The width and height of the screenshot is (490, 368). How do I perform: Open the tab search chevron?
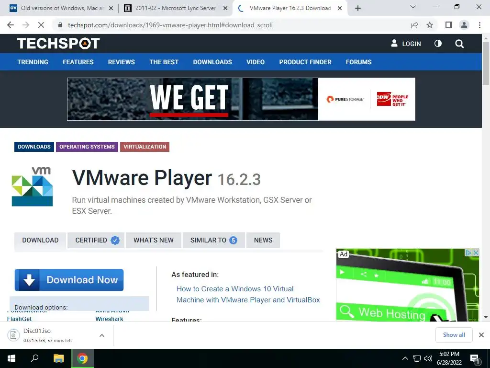[x=413, y=7]
